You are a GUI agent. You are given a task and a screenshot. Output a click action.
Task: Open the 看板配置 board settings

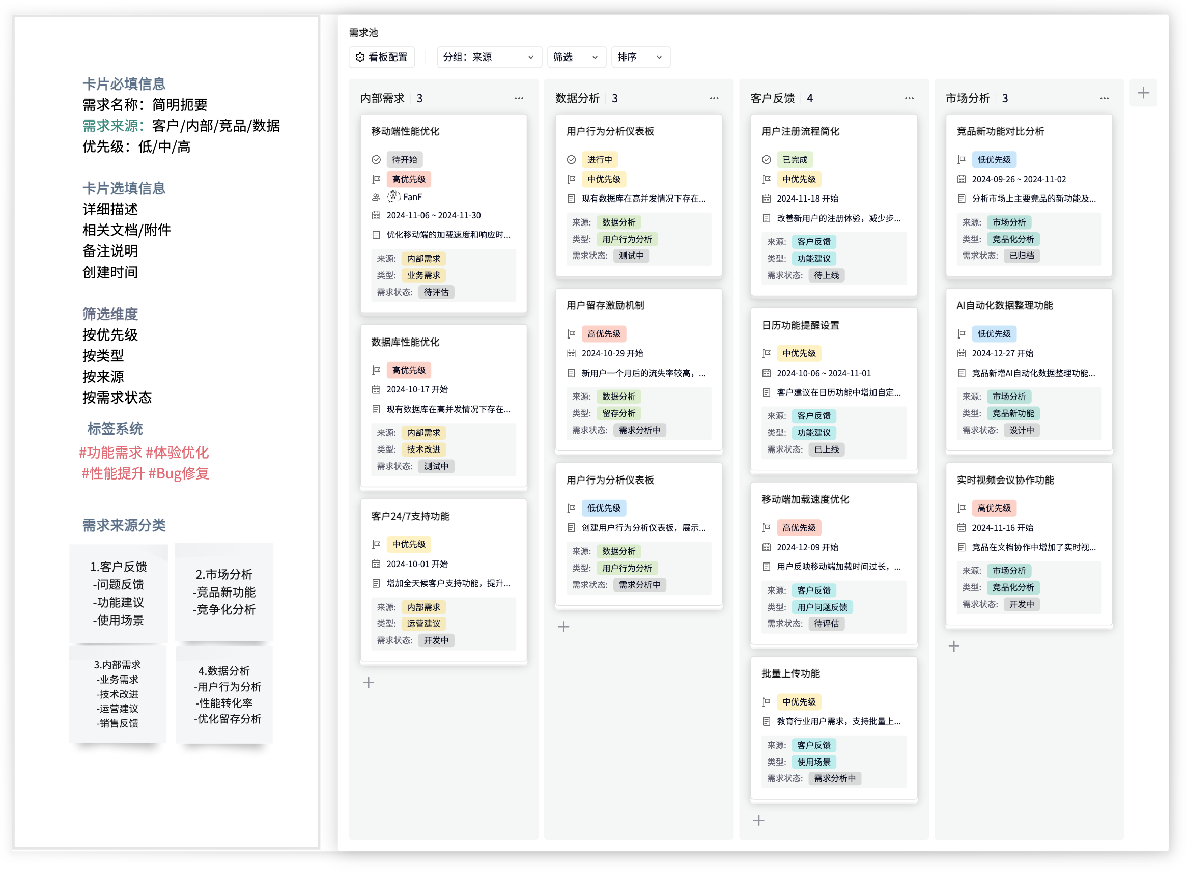pyautogui.click(x=381, y=57)
